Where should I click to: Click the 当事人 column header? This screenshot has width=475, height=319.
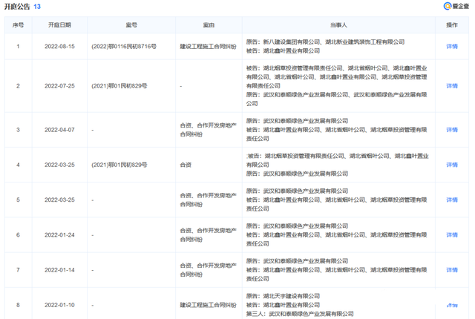coord(338,25)
